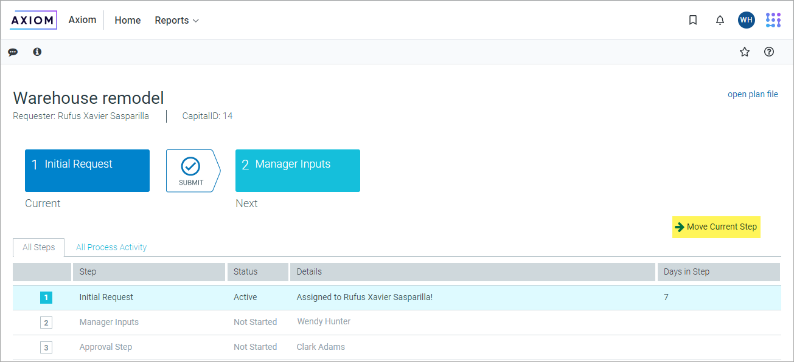Screen dimensions: 794x362
Task: Open help question mark icon
Action: click(x=768, y=52)
